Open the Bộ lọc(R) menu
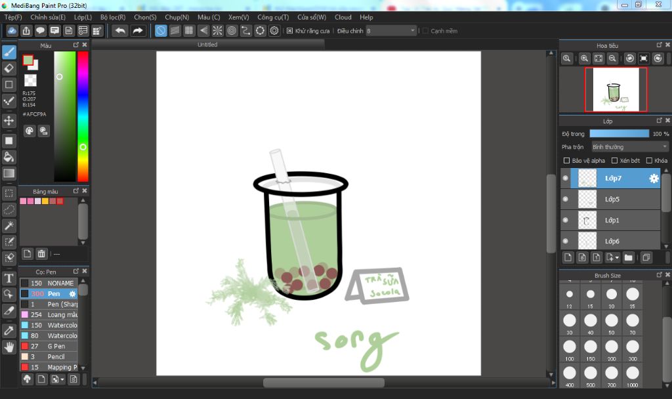The width and height of the screenshot is (672, 399). pyautogui.click(x=113, y=17)
